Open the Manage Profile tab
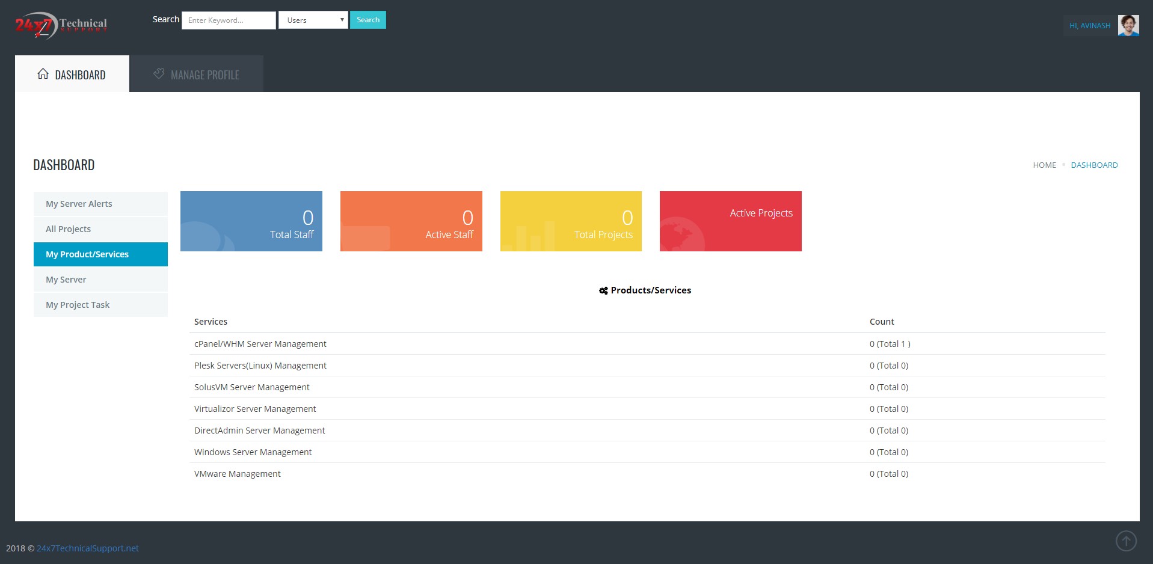 pyautogui.click(x=197, y=74)
